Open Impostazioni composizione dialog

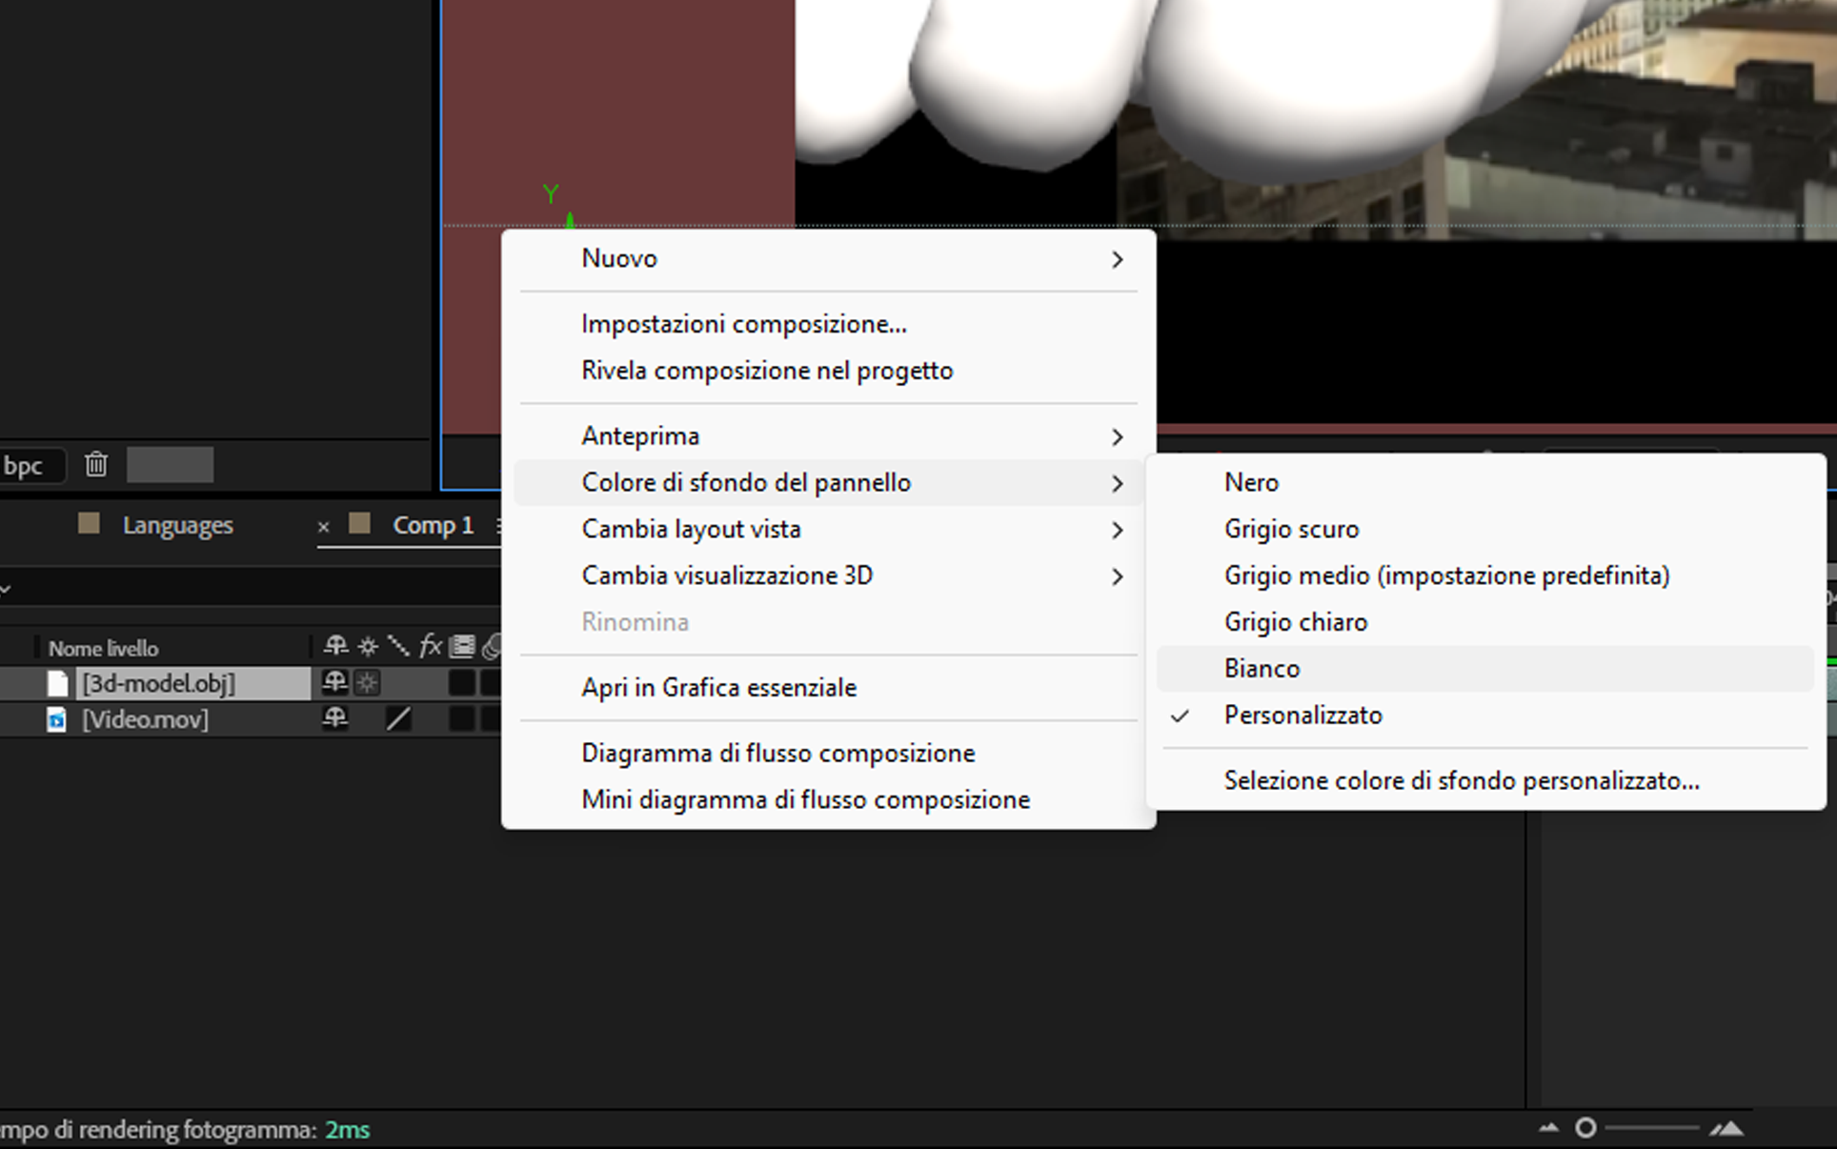coord(744,323)
